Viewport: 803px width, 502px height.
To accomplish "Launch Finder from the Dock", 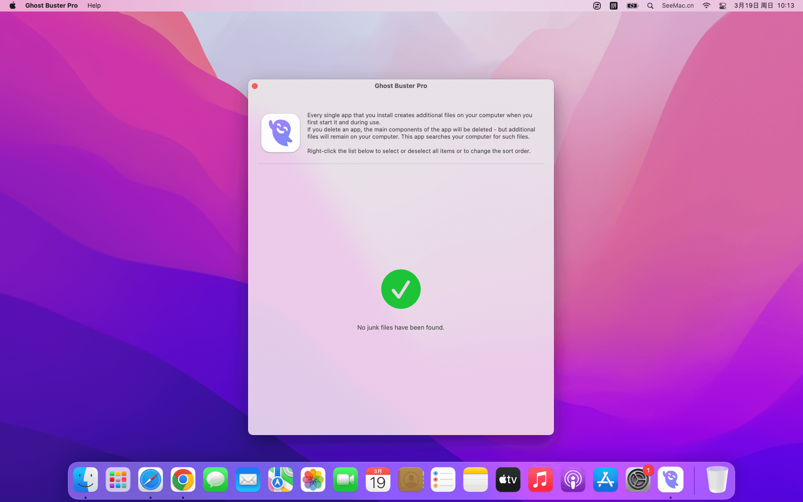I will (x=86, y=480).
